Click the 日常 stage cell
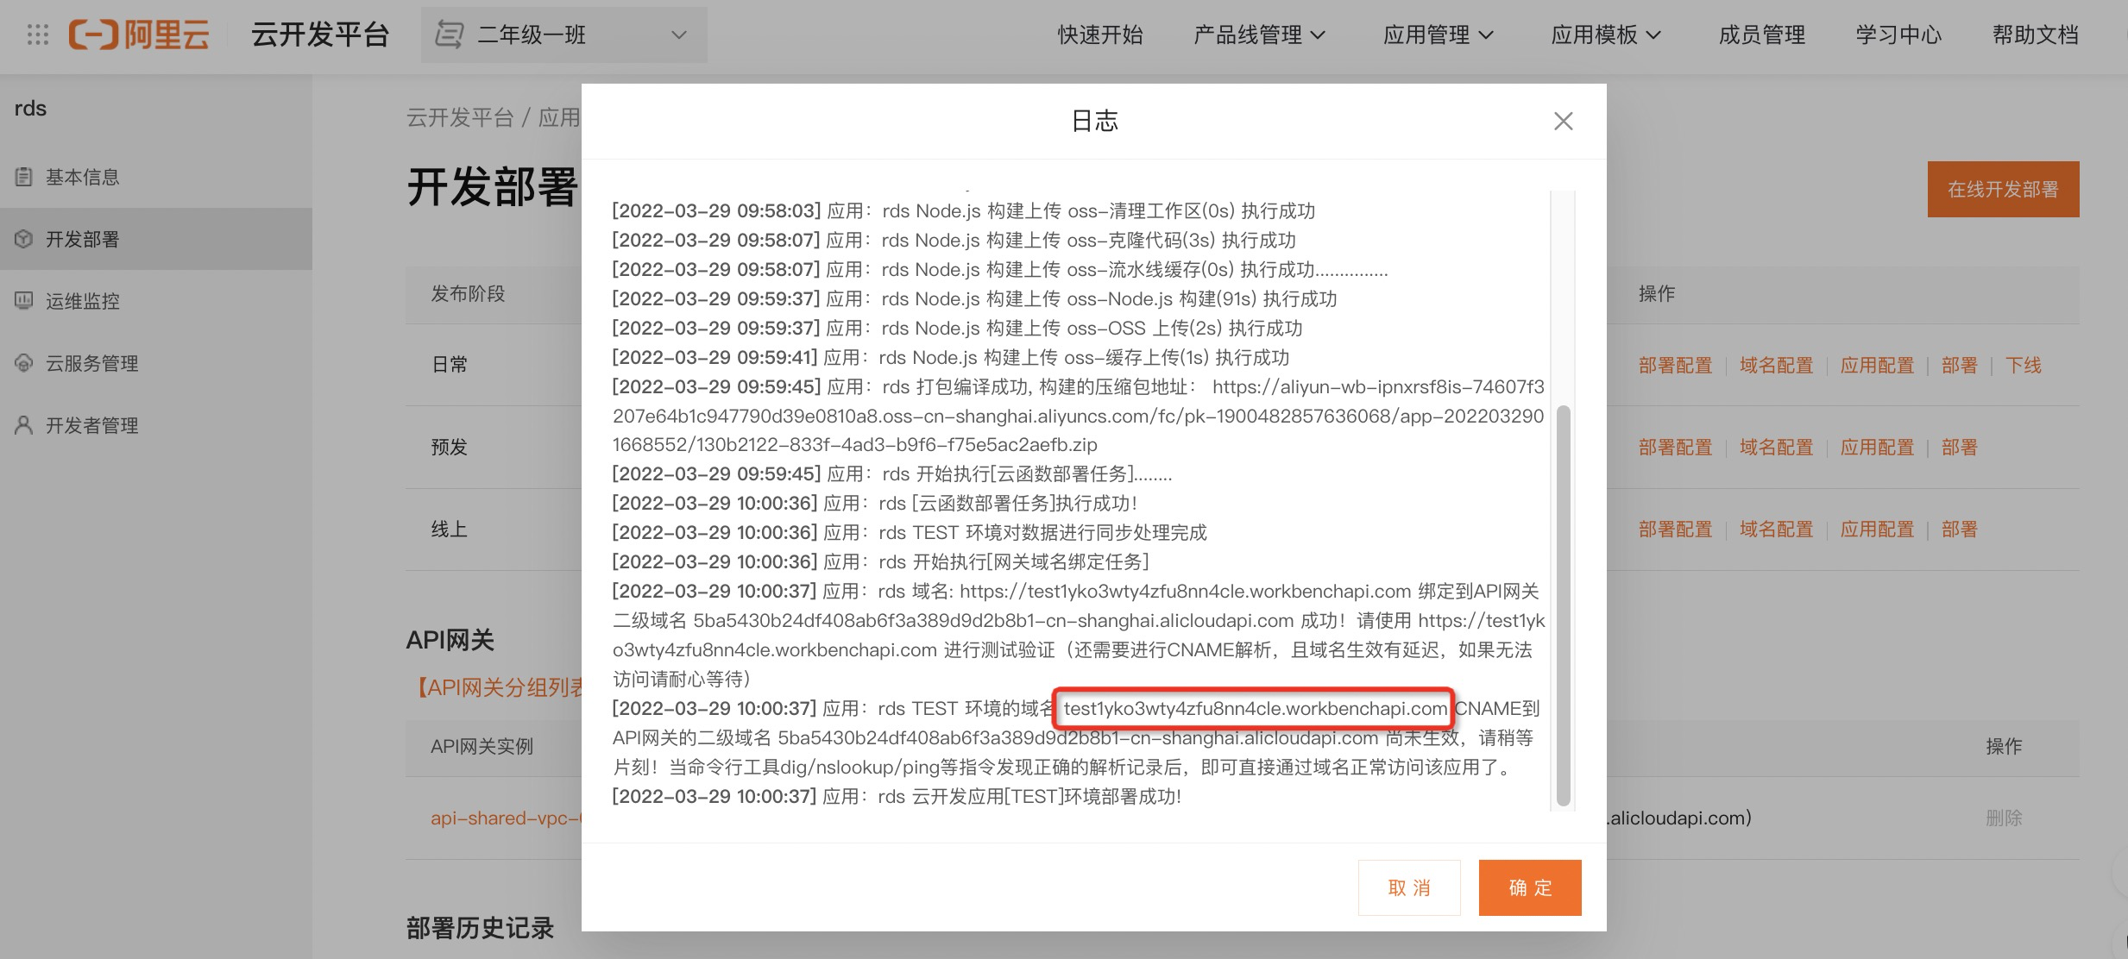Screen dimensions: 2128x959 click(449, 365)
